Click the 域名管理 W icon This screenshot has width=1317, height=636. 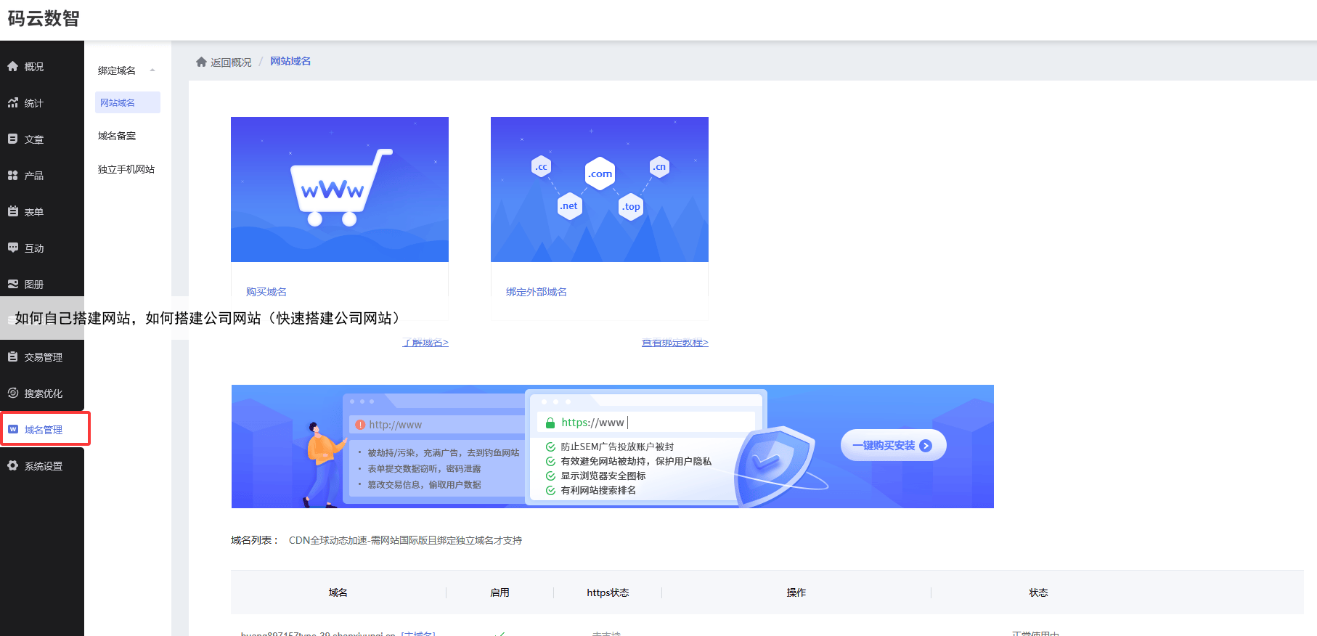12,429
